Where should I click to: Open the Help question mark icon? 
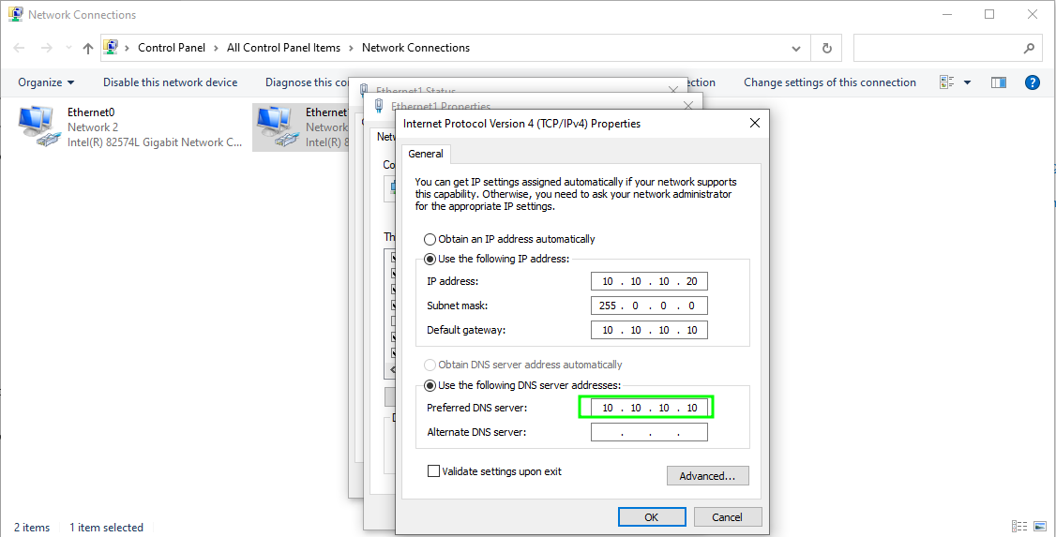1032,82
